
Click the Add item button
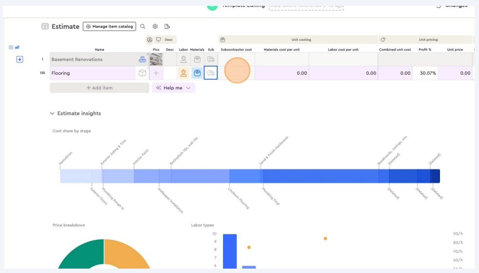(x=100, y=88)
